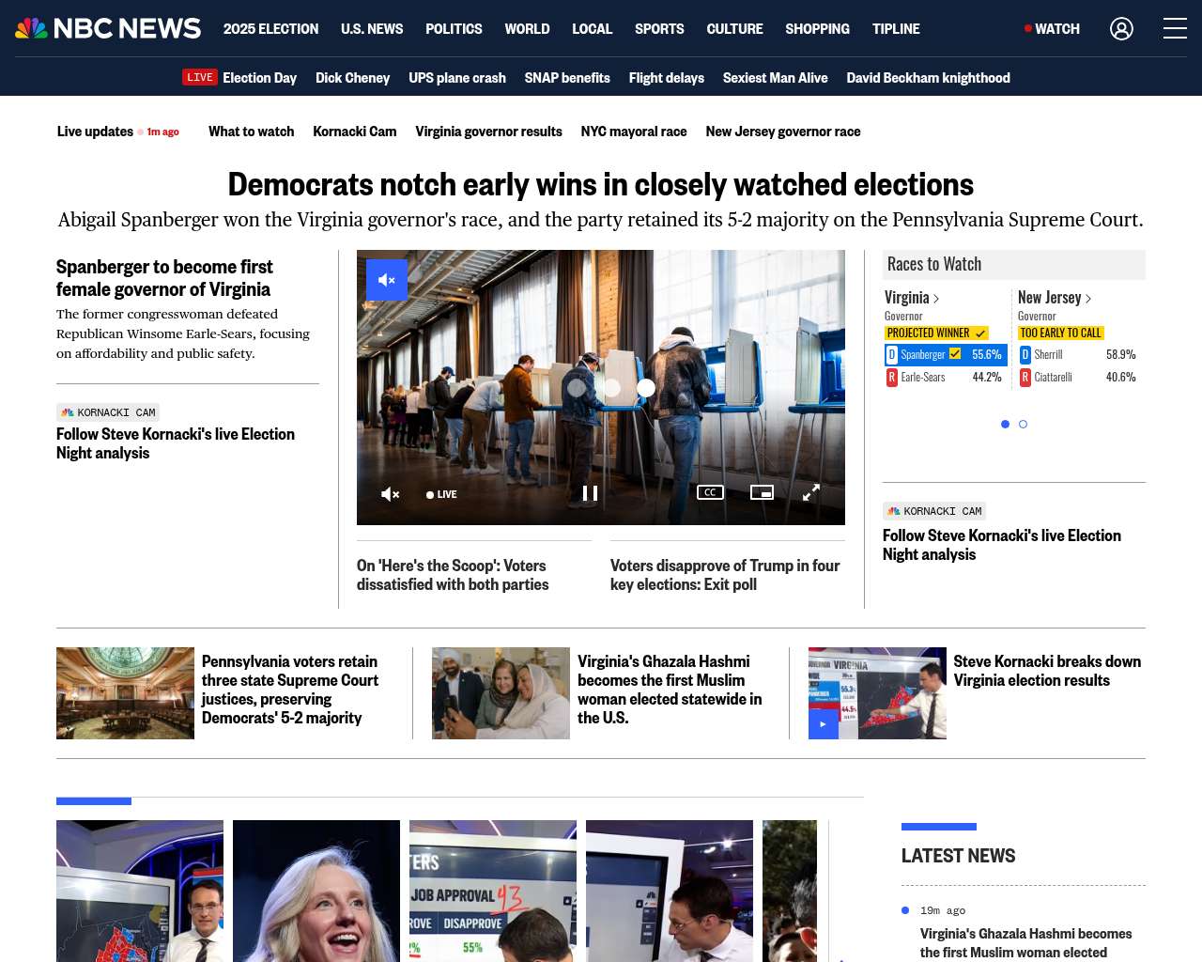Image resolution: width=1202 pixels, height=962 pixels.
Task: Expand the New Jersey governor race details
Action: (1055, 298)
